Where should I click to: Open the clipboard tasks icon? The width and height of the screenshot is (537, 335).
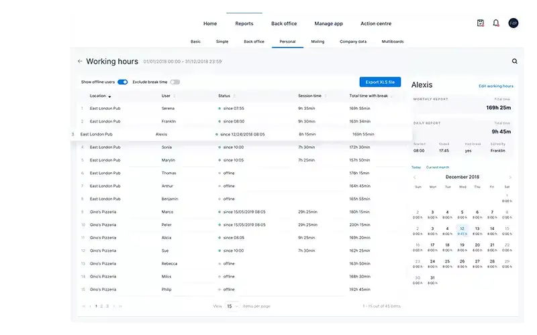[481, 23]
